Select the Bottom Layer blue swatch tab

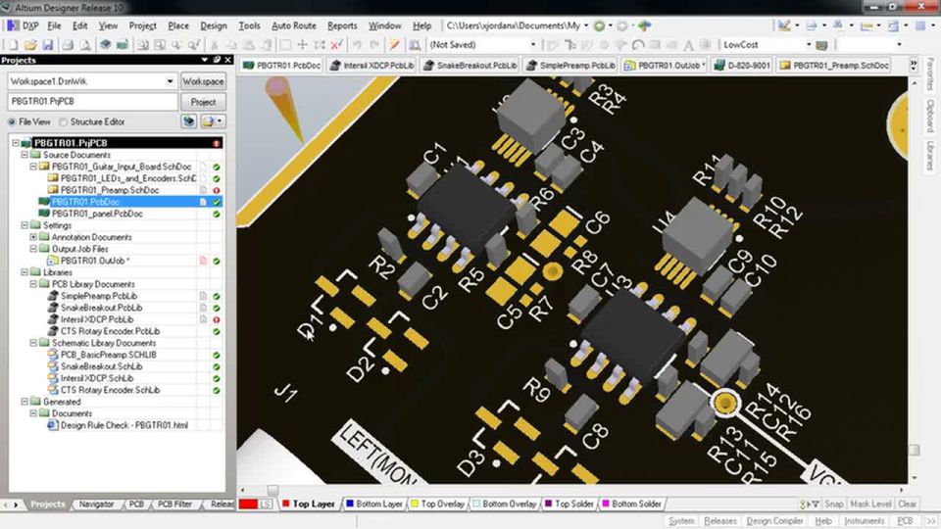[373, 505]
